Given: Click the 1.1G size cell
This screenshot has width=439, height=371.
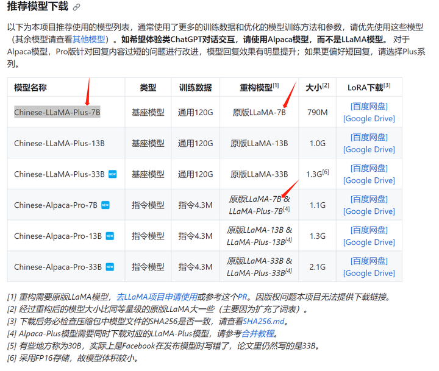Looking at the screenshot, I should [x=318, y=205].
